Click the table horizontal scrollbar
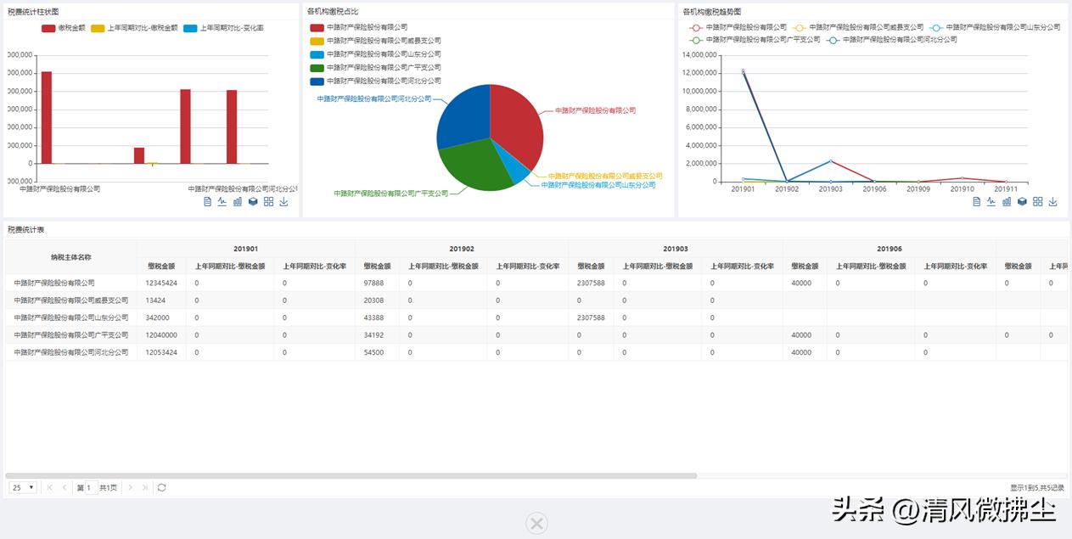The width and height of the screenshot is (1072, 539). point(351,475)
